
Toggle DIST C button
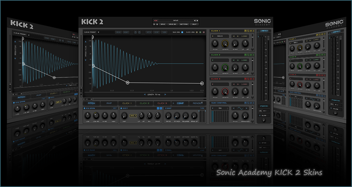(x=158, y=108)
